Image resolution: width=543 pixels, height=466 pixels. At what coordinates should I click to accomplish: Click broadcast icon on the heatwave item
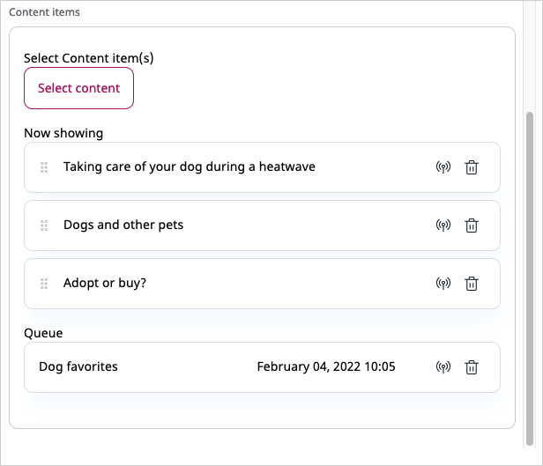[443, 167]
